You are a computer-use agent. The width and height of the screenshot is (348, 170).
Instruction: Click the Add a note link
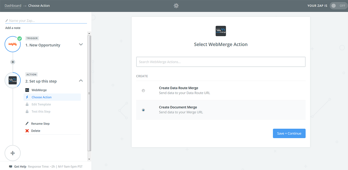(13, 28)
